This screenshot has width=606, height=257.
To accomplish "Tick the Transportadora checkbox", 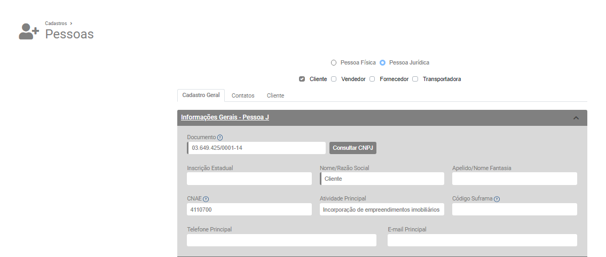I will 415,79.
